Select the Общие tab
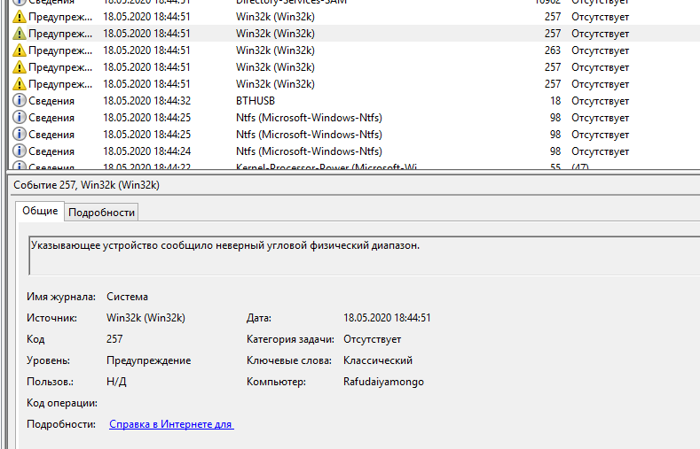The width and height of the screenshot is (700, 449). [x=40, y=211]
